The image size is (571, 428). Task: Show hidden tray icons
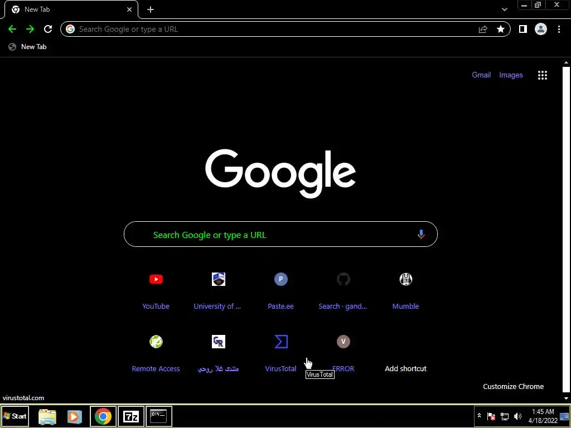[479, 416]
